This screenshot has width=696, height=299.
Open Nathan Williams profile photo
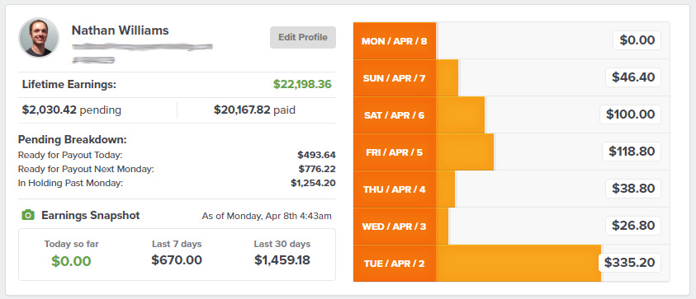click(39, 38)
